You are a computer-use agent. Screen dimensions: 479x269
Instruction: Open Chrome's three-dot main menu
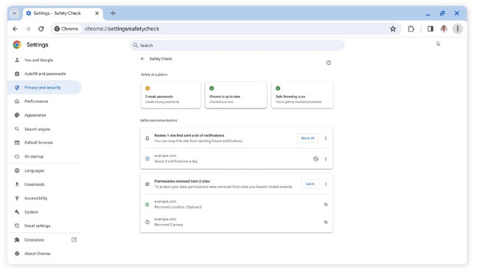tap(458, 29)
